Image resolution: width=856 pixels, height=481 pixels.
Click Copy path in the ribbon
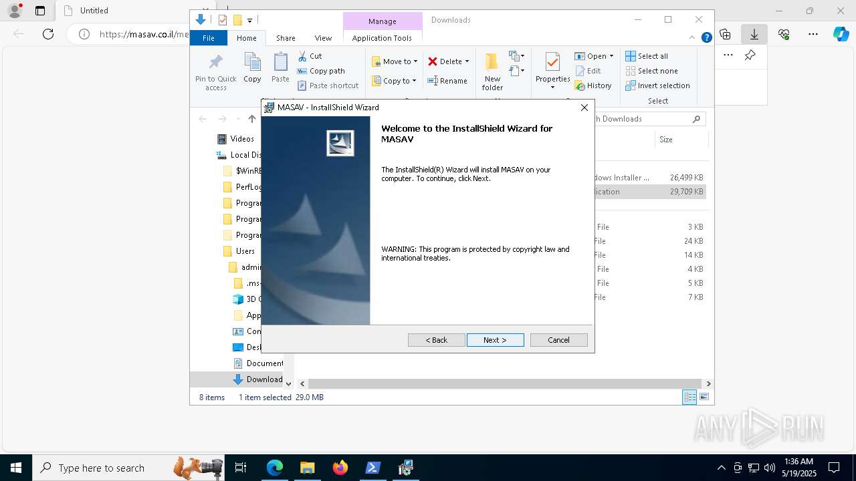point(320,71)
